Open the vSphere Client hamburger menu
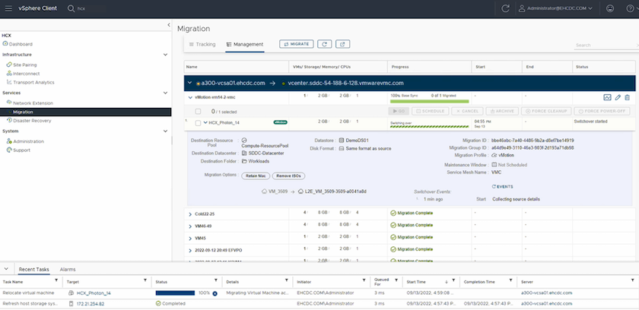639x310 pixels. click(x=8, y=8)
